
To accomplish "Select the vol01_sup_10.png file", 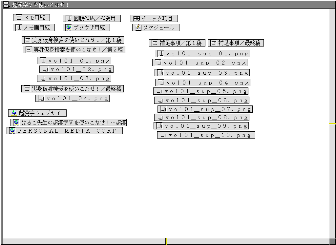I will [x=163, y=135].
